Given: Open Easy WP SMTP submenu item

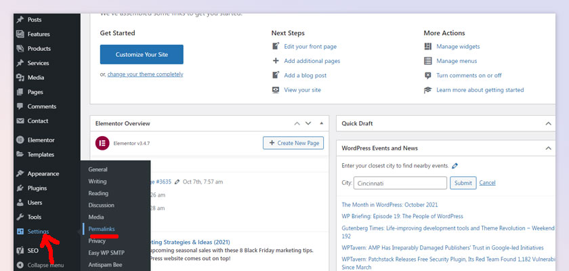Looking at the screenshot, I should pyautogui.click(x=106, y=253).
